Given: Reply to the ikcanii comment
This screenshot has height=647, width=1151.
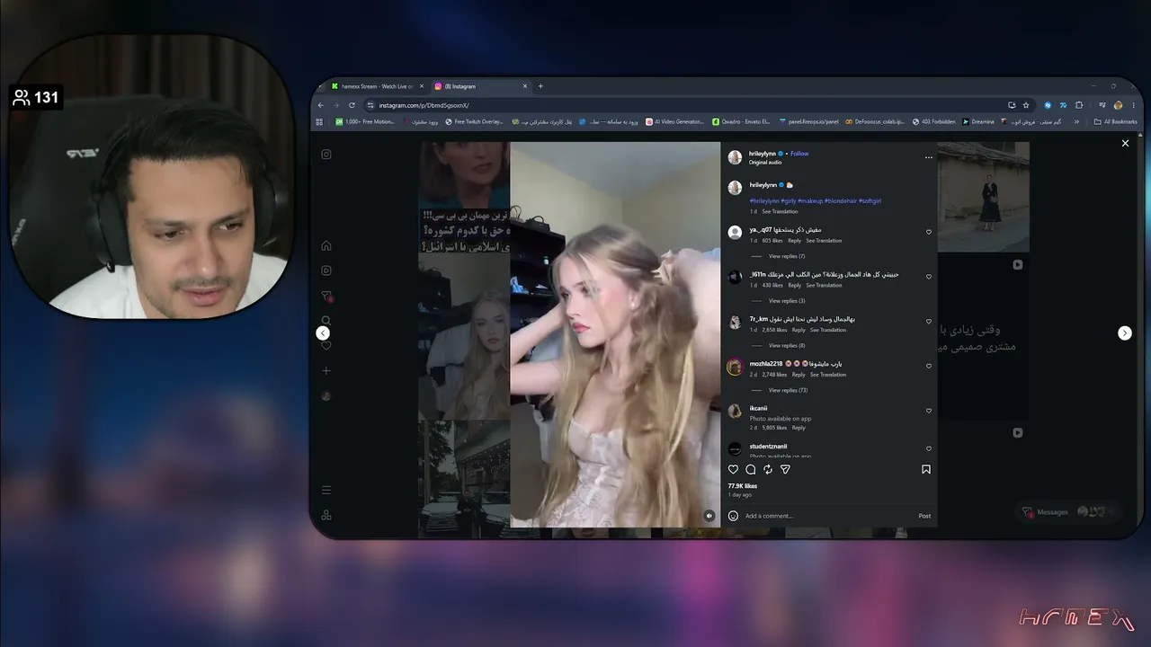Looking at the screenshot, I should coord(799,428).
